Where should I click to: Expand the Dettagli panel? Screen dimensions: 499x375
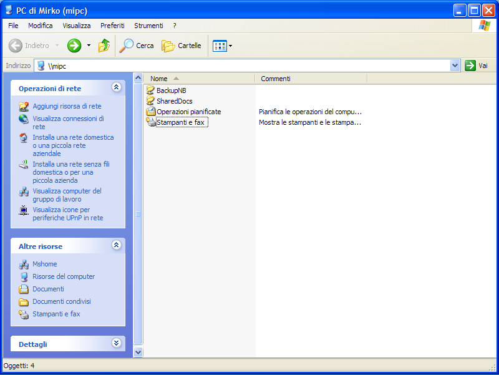point(117,343)
